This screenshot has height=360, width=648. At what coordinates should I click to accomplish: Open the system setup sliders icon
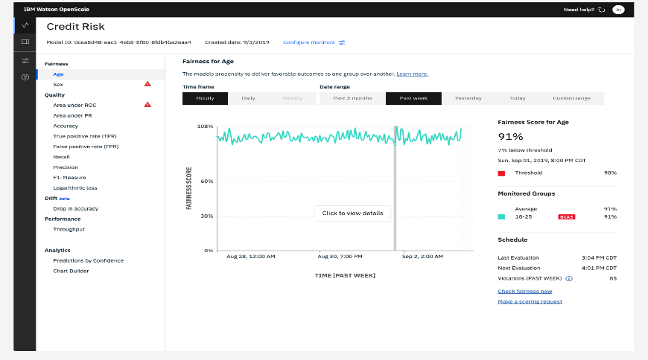(x=25, y=61)
